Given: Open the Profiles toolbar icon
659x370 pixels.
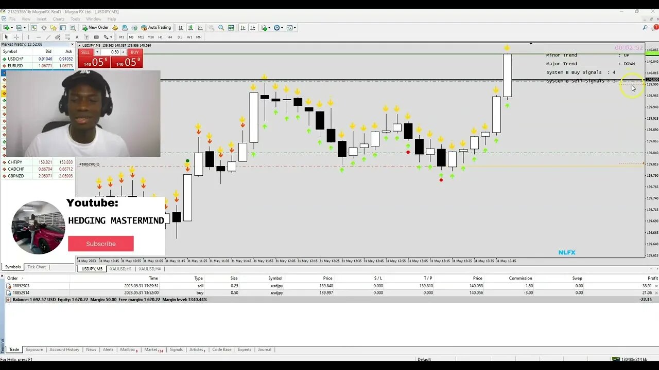Looking at the screenshot, I should pos(19,28).
